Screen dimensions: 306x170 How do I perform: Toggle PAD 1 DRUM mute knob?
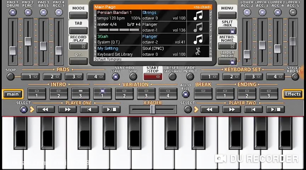point(13,12)
